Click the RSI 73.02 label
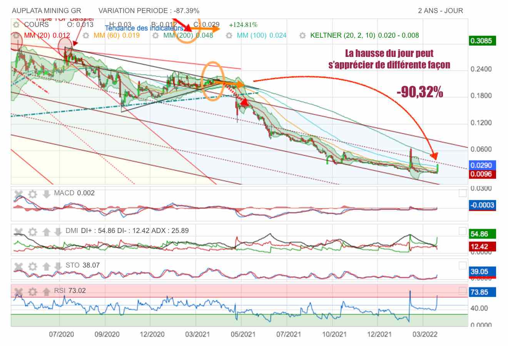Image resolution: width=508 pixels, height=346 pixels. 70,291
